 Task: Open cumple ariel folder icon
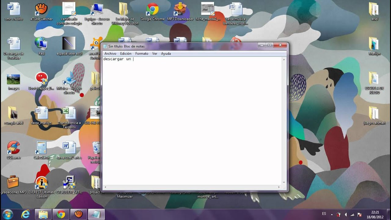click(14, 113)
